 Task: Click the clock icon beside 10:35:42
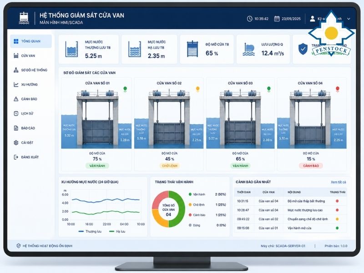pos(249,19)
